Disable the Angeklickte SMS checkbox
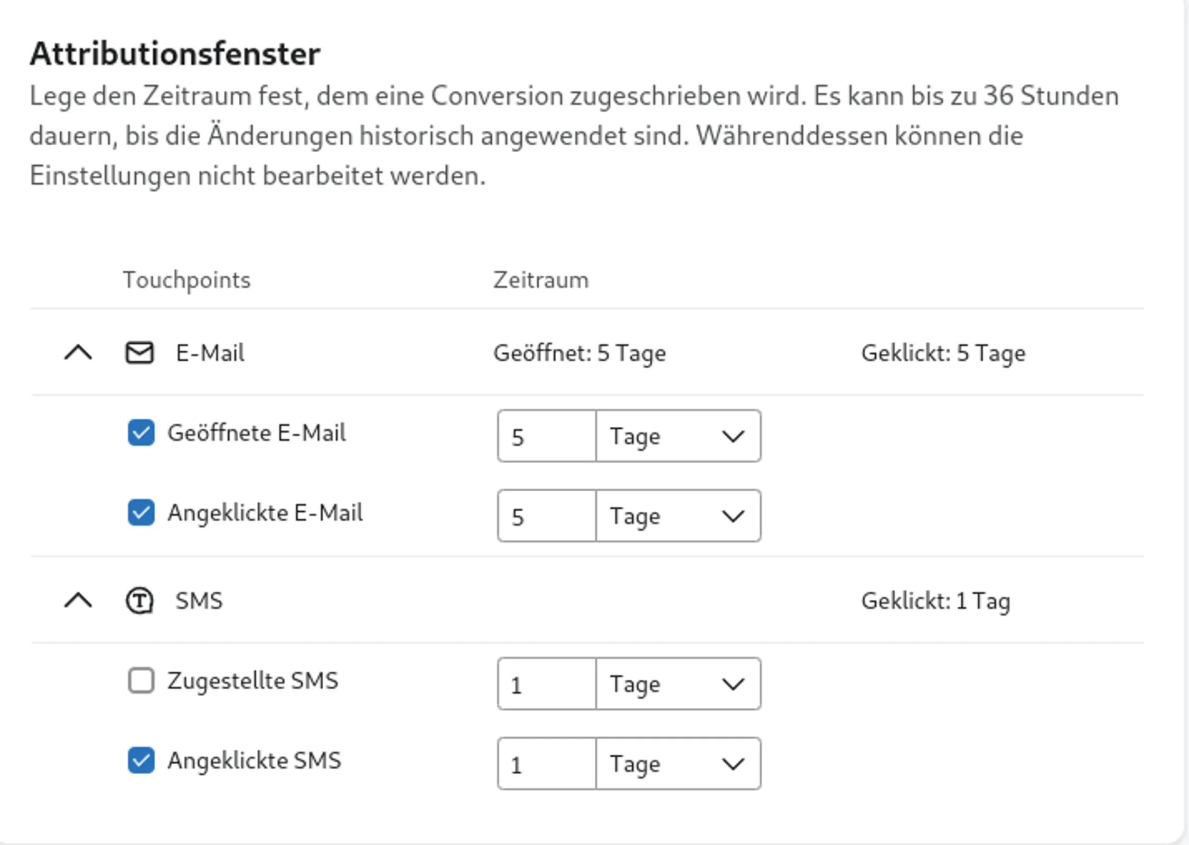 (x=140, y=760)
